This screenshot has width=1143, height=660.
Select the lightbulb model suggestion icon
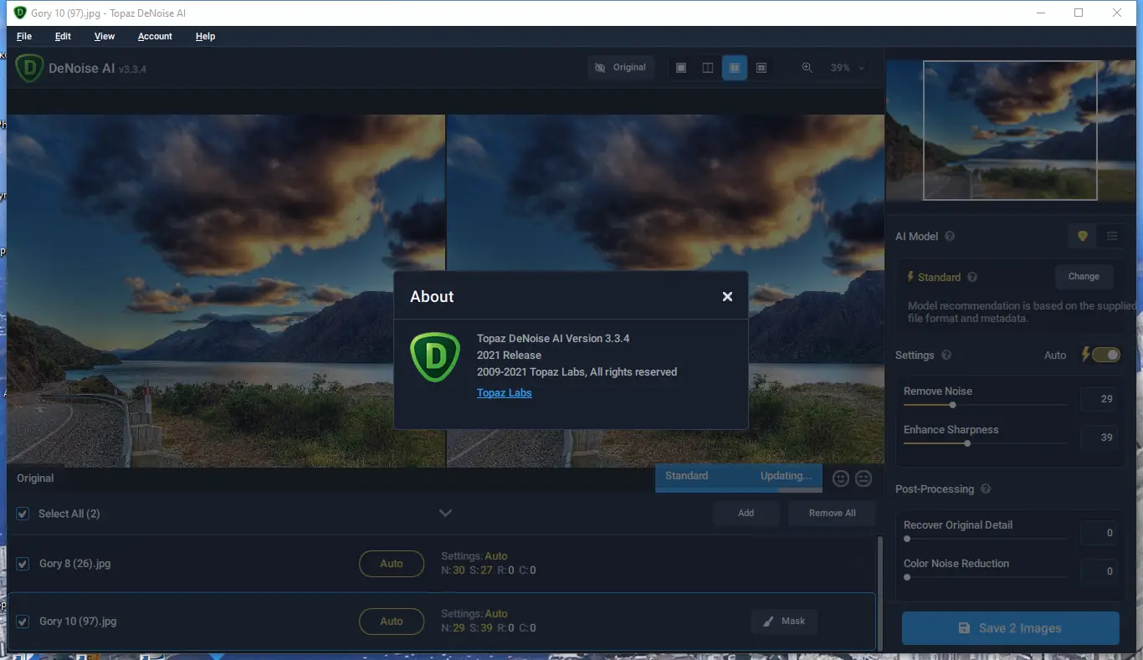point(1082,237)
